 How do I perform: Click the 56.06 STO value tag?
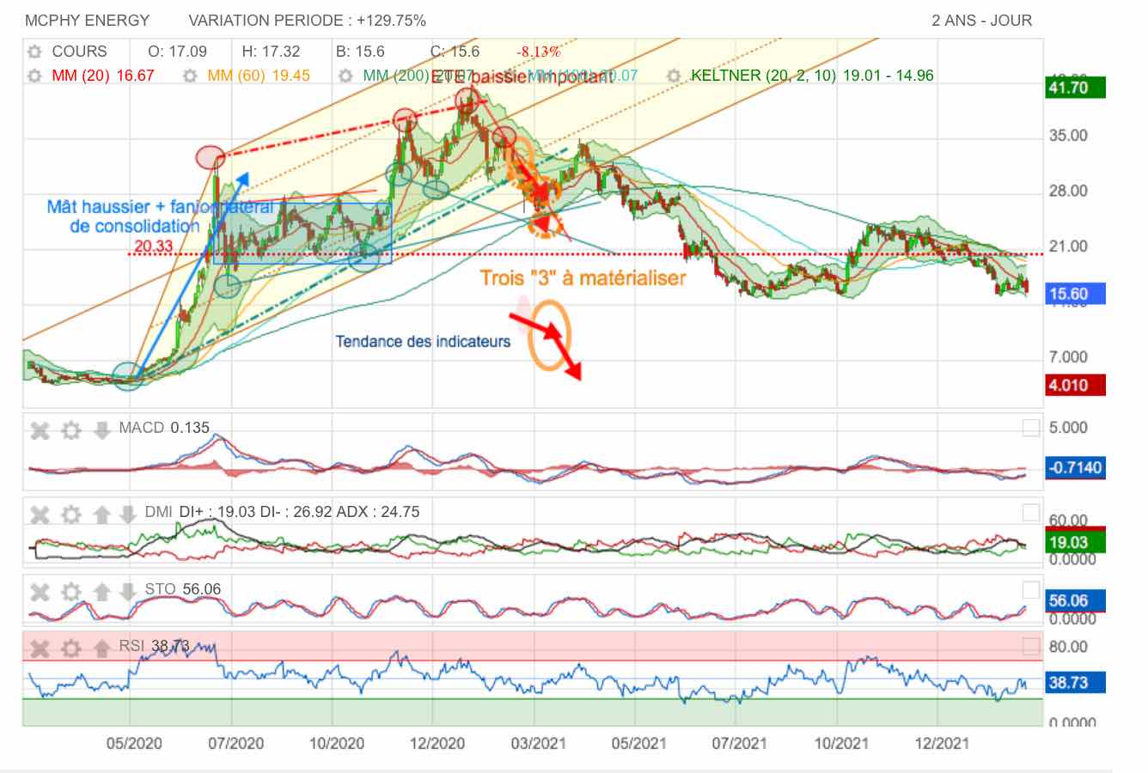[1075, 601]
